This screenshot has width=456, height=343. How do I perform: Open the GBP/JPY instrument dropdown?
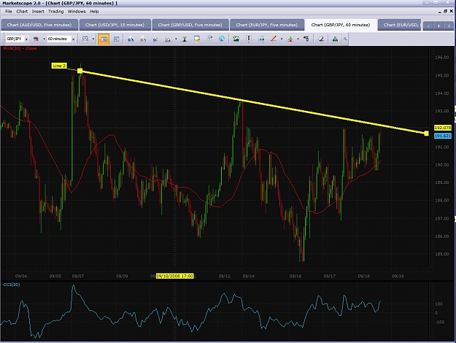click(x=26, y=39)
